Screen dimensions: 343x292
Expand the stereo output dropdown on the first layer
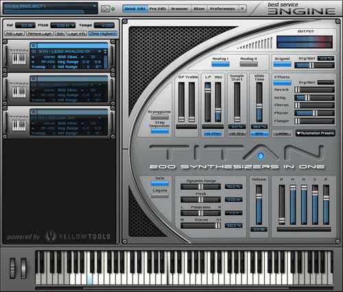(x=33, y=57)
